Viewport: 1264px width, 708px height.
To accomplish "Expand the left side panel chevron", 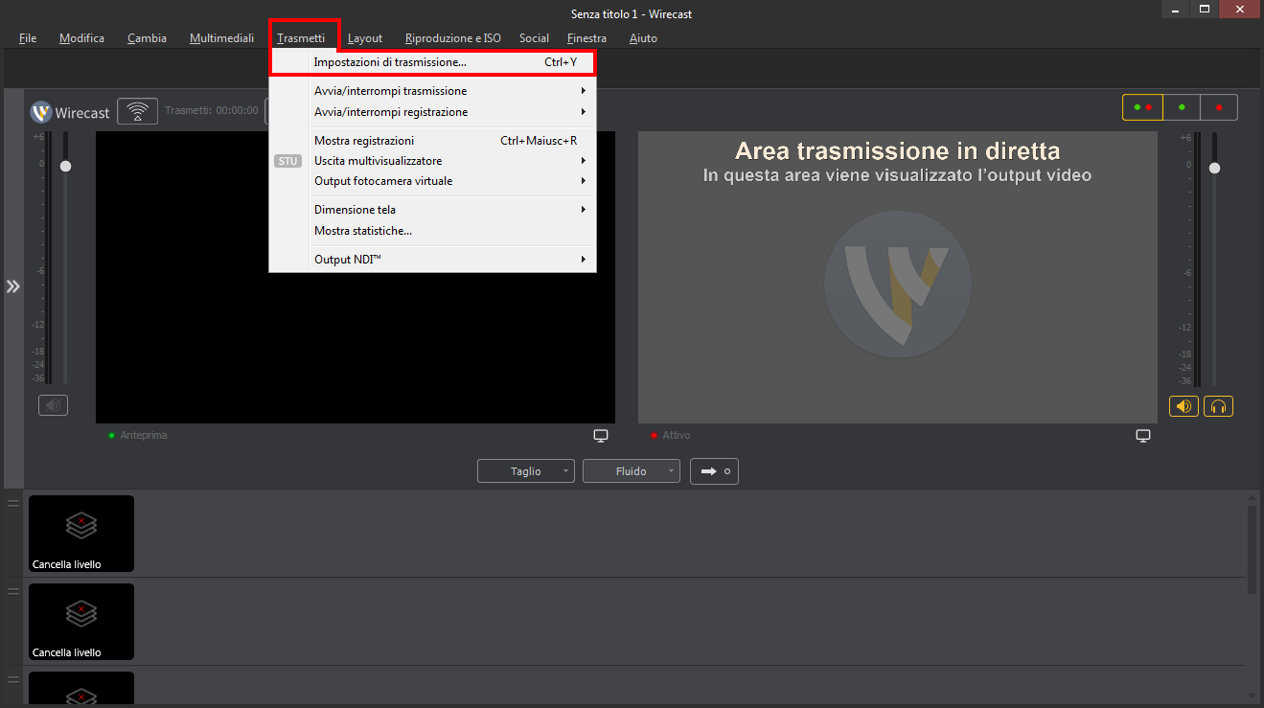I will 12,286.
